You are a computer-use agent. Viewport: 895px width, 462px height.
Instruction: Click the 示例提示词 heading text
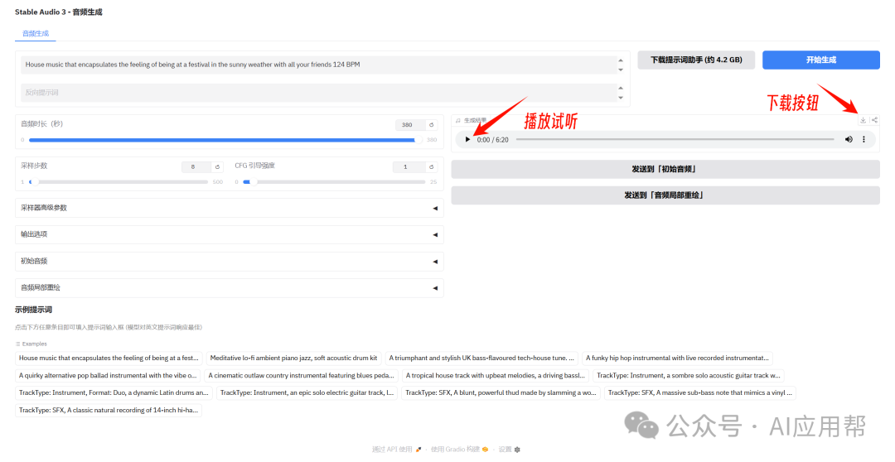[x=33, y=310]
